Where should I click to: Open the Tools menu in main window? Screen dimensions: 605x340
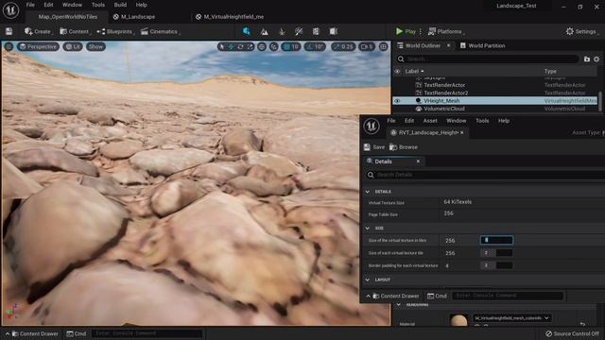[98, 5]
